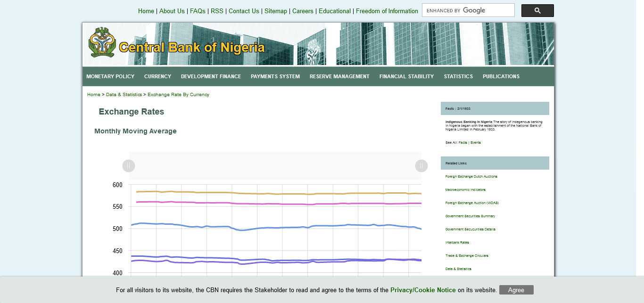The image size is (644, 303).
Task: Expand the Statistics menu
Action: tap(458, 76)
